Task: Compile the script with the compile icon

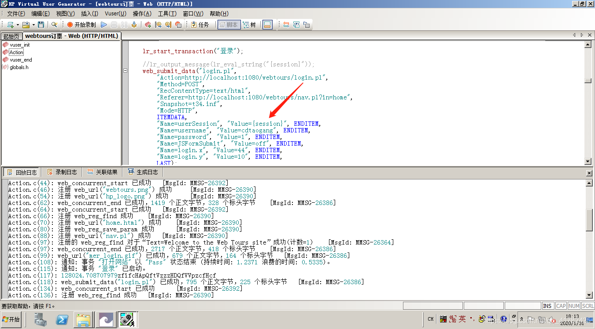Action: (134, 25)
